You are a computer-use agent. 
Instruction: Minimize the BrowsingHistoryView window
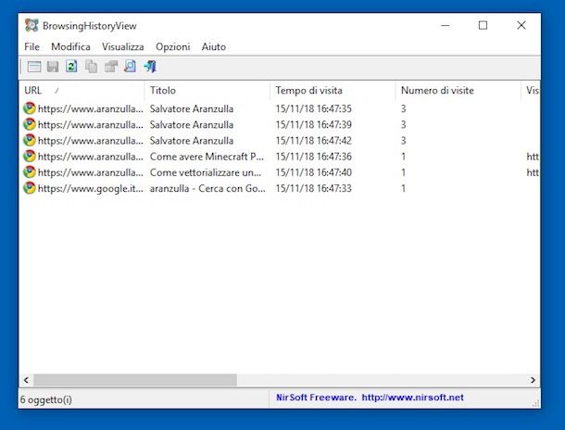click(x=446, y=25)
